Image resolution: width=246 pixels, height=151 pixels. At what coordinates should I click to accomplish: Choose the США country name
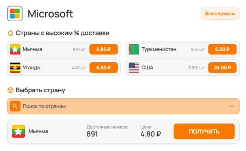click(x=147, y=68)
